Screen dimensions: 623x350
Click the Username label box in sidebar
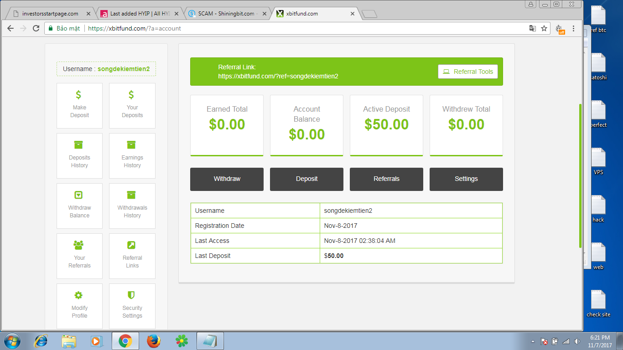point(106,69)
